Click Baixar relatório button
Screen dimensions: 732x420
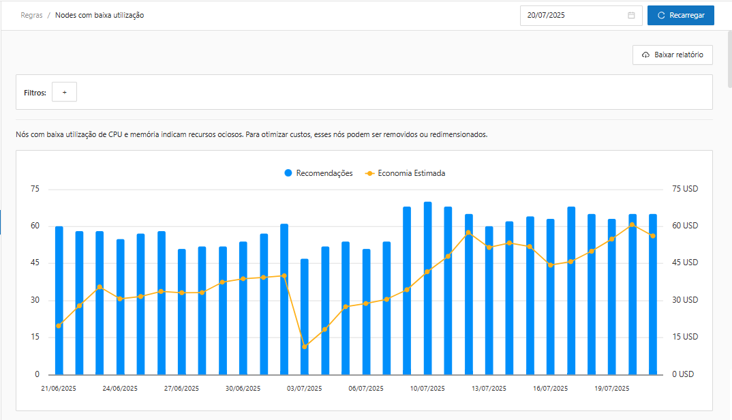(672, 55)
